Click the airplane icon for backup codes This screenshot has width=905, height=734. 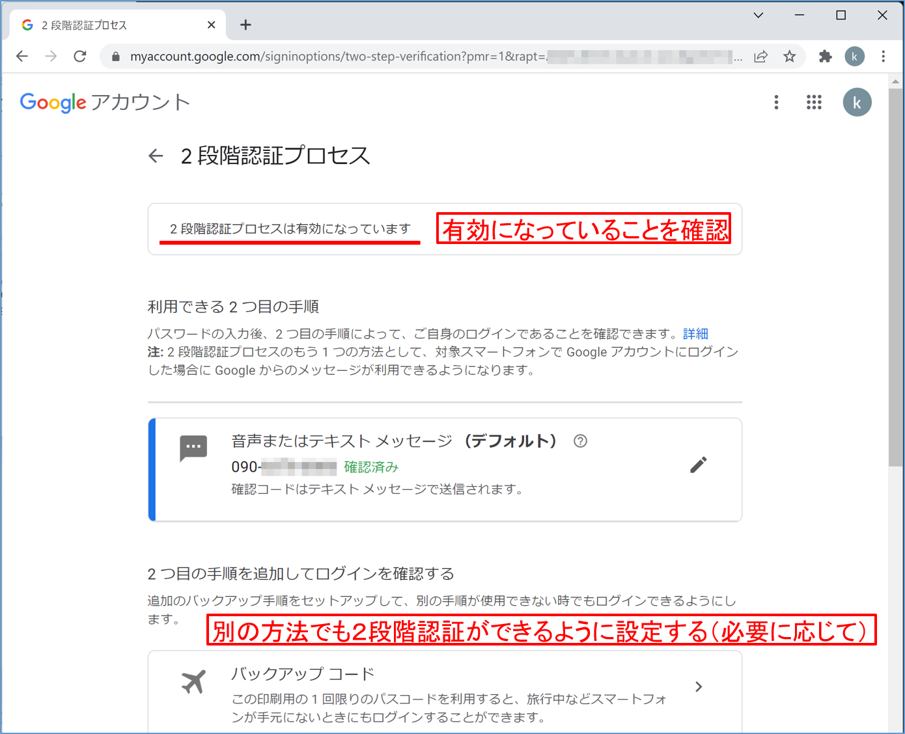point(193,682)
